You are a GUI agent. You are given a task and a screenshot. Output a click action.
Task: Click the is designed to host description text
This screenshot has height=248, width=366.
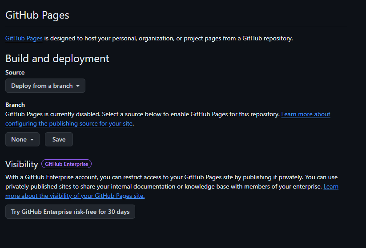point(169,38)
